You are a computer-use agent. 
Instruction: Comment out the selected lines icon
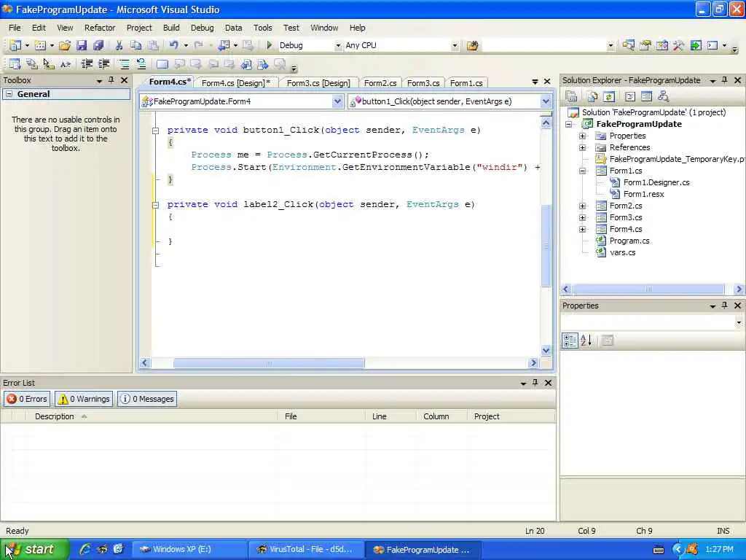(124, 64)
